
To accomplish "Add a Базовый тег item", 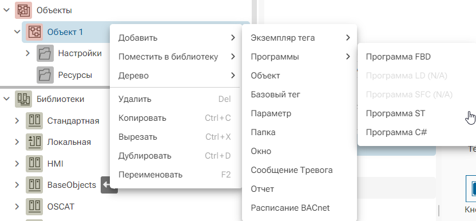I will click(x=299, y=94).
